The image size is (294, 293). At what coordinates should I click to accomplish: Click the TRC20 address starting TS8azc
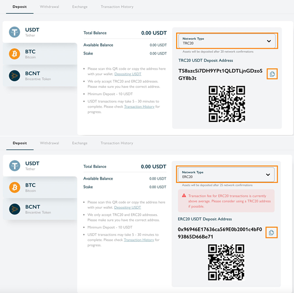tap(220, 74)
